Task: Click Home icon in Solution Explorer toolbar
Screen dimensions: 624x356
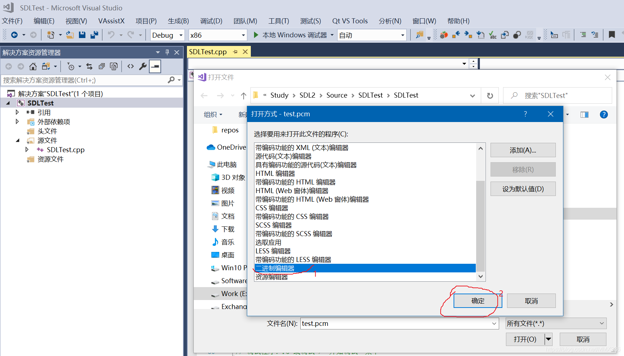Action: (x=33, y=66)
